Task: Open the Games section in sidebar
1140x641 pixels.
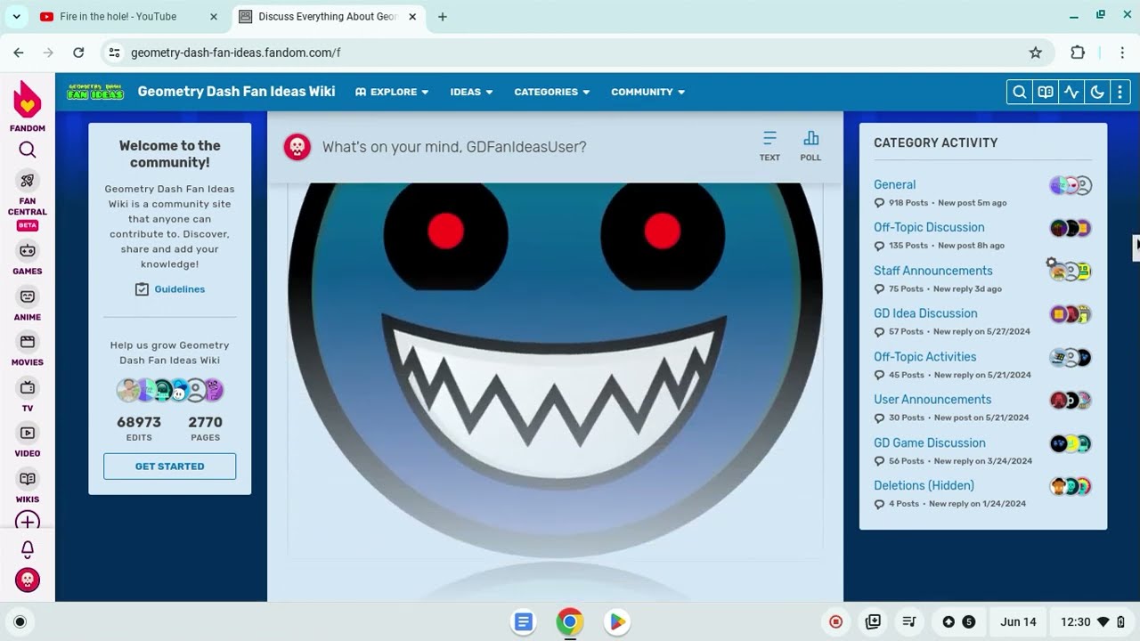Action: 28,259
